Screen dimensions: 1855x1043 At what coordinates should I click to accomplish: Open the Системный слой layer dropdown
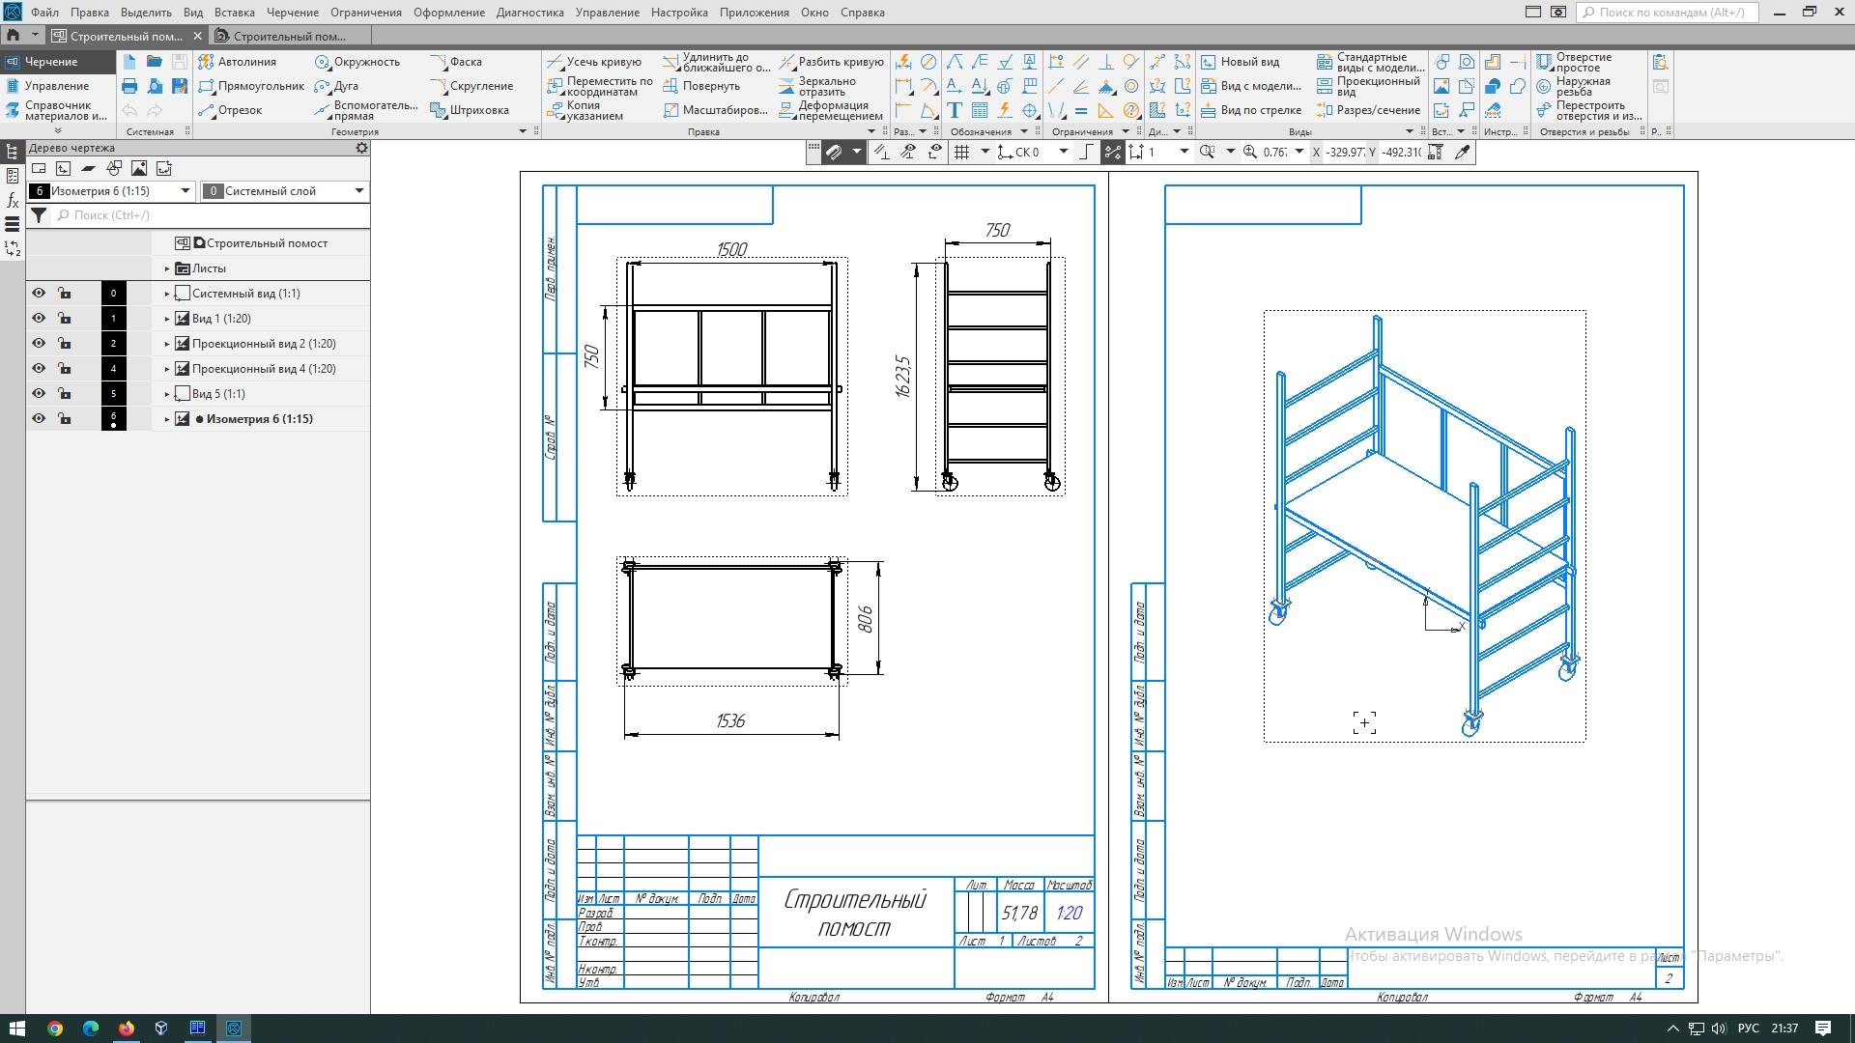pyautogui.click(x=358, y=191)
